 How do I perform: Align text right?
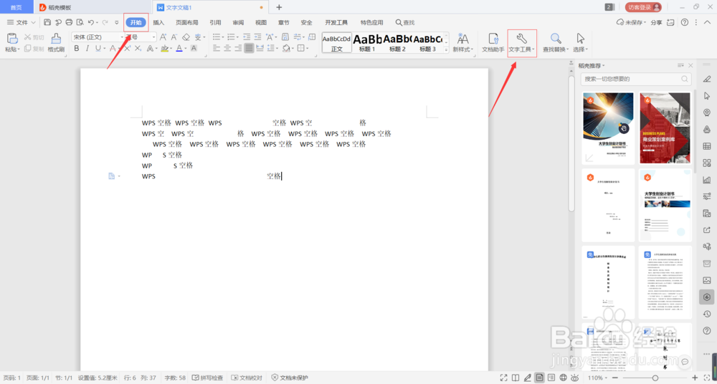pyautogui.click(x=238, y=48)
